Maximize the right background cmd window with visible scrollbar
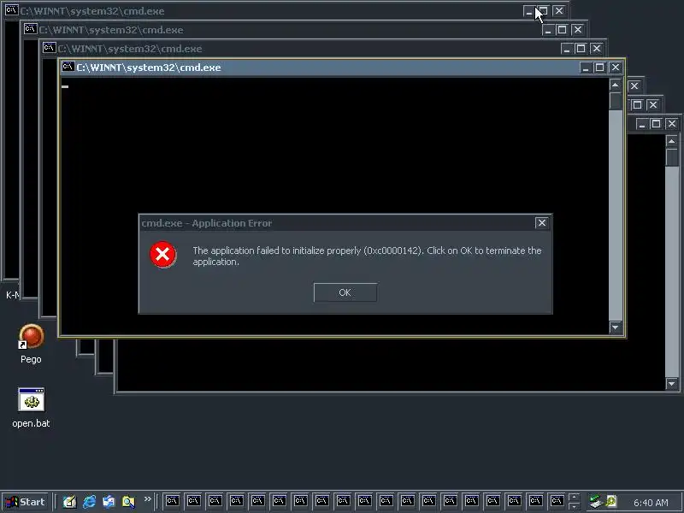684x513 pixels. coord(656,124)
